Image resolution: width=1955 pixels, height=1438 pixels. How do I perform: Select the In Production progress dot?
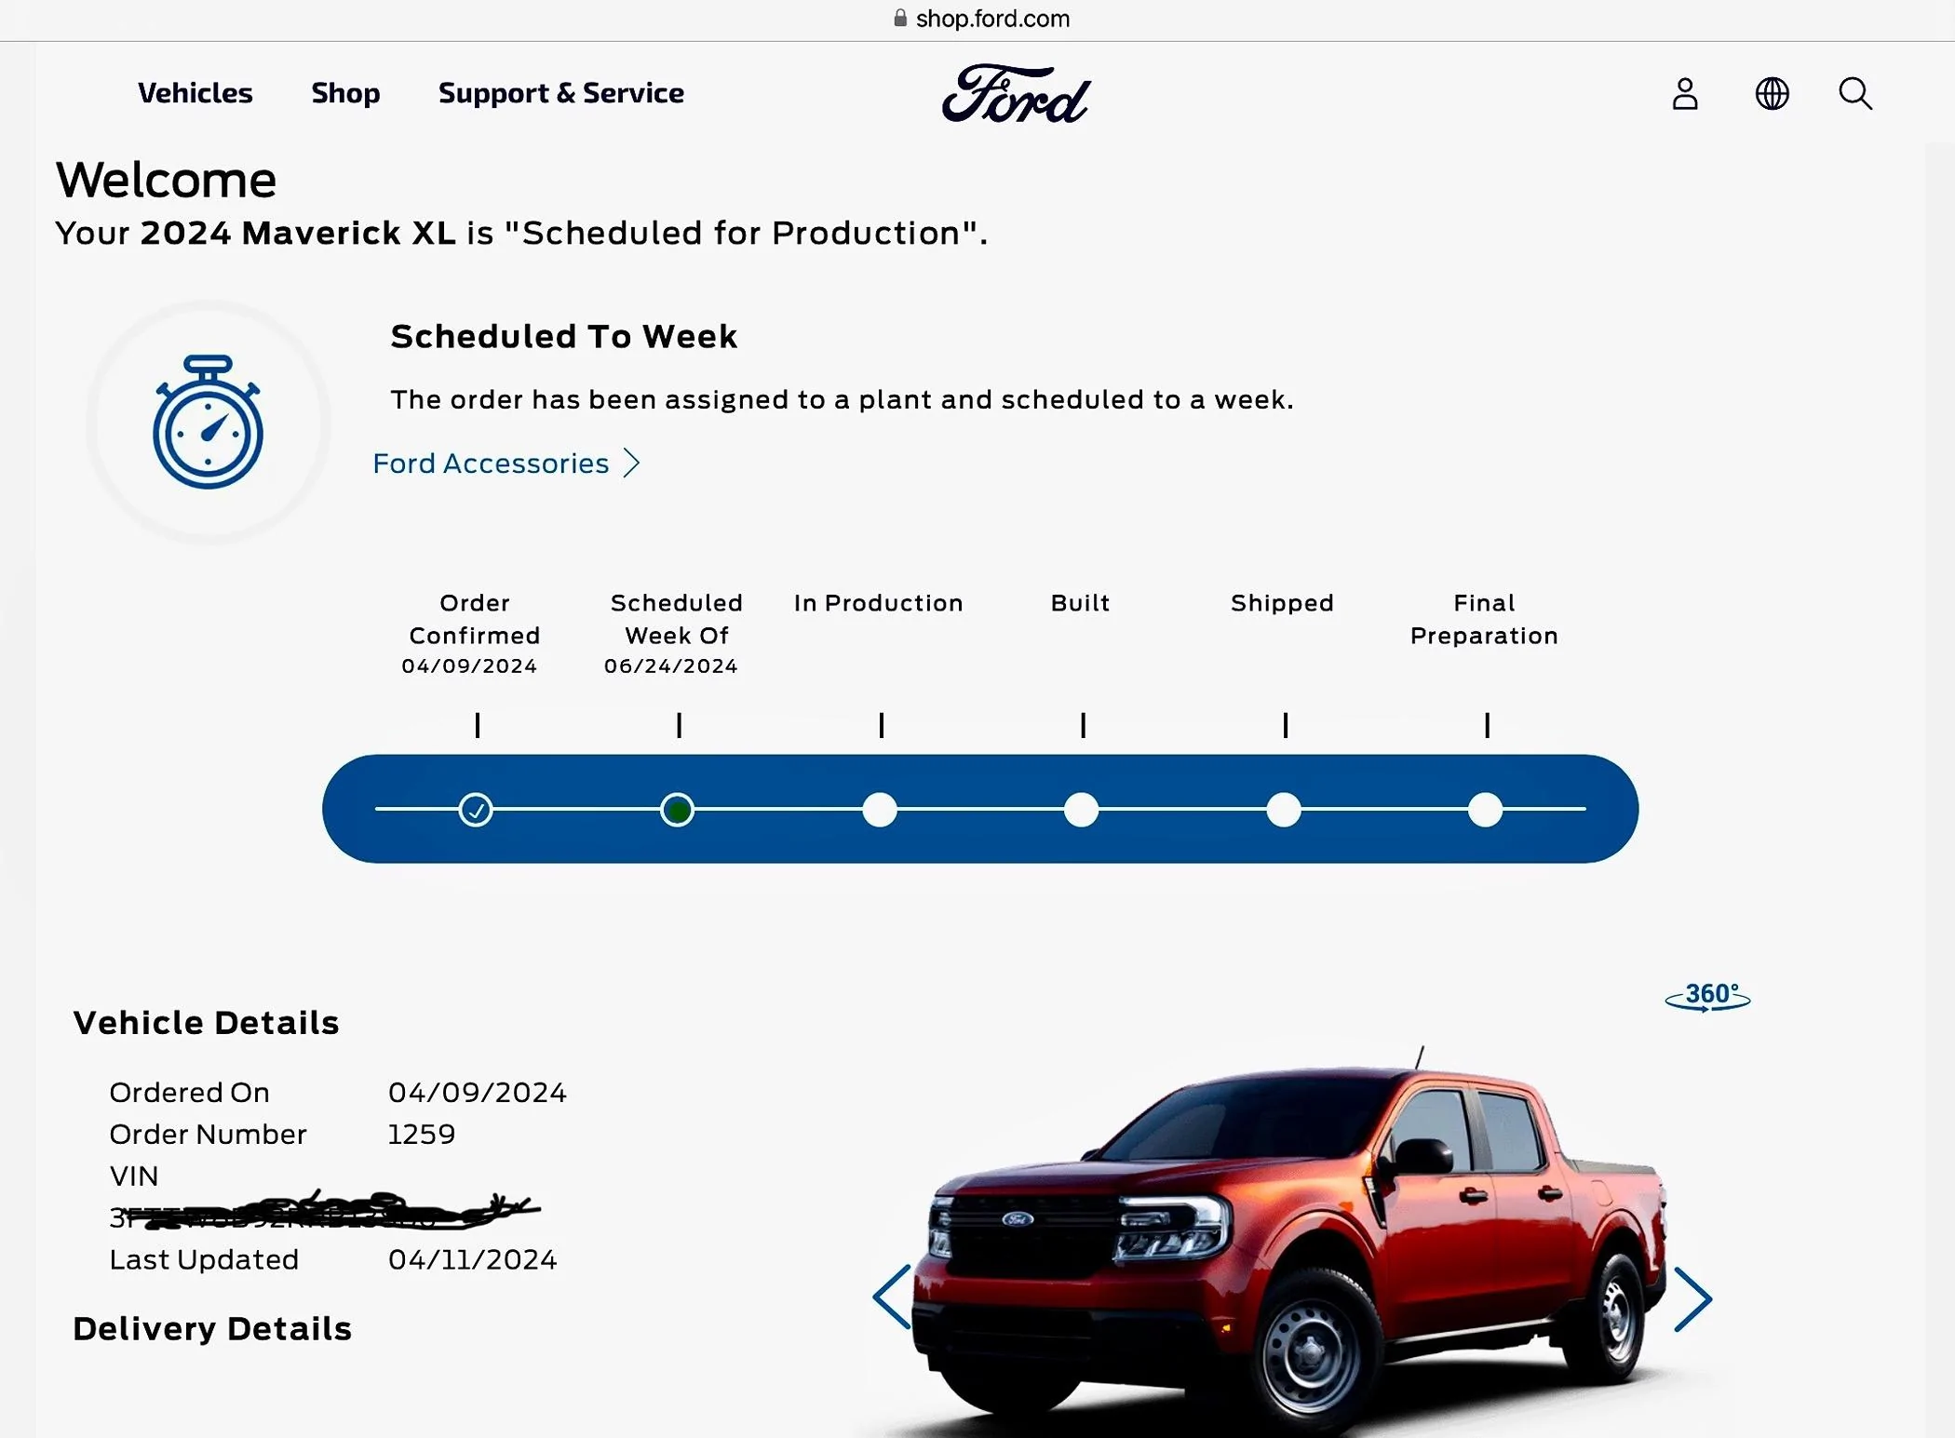[x=880, y=810]
